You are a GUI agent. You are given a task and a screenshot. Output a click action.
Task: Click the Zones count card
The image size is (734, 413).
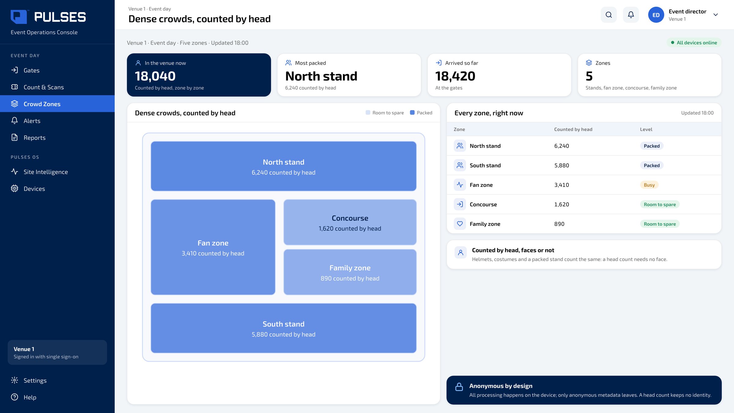click(650, 75)
